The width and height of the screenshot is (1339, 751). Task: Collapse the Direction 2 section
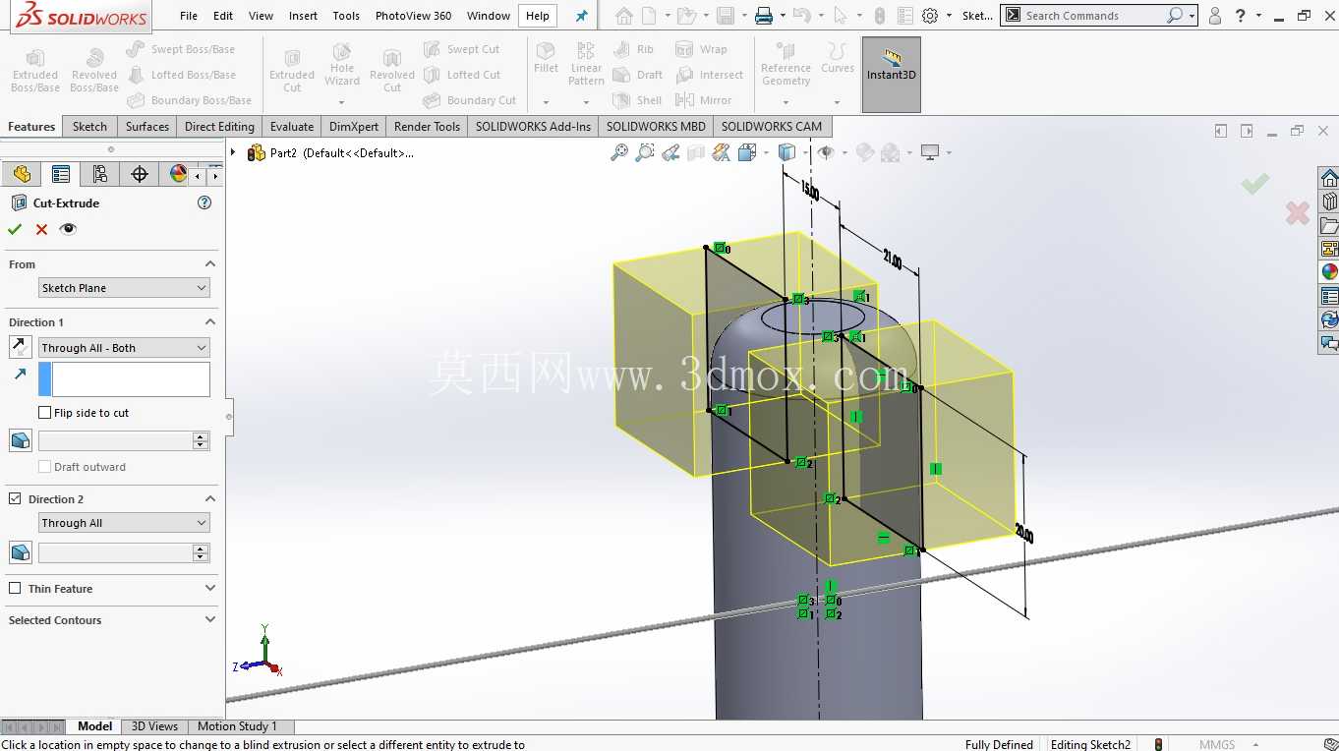tap(209, 499)
